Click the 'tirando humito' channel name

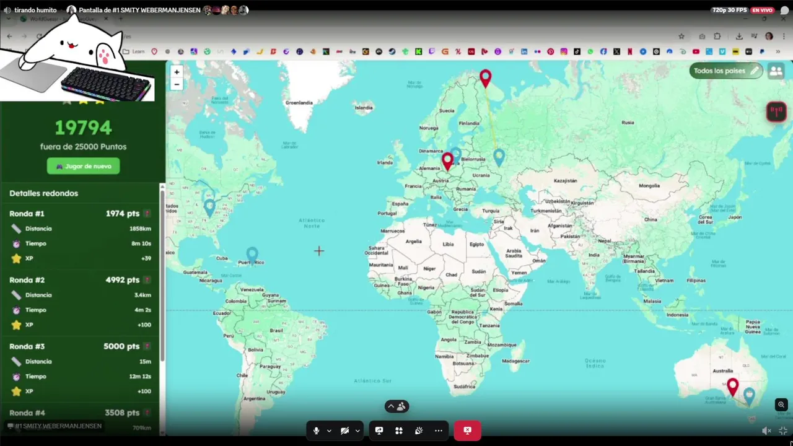click(35, 10)
